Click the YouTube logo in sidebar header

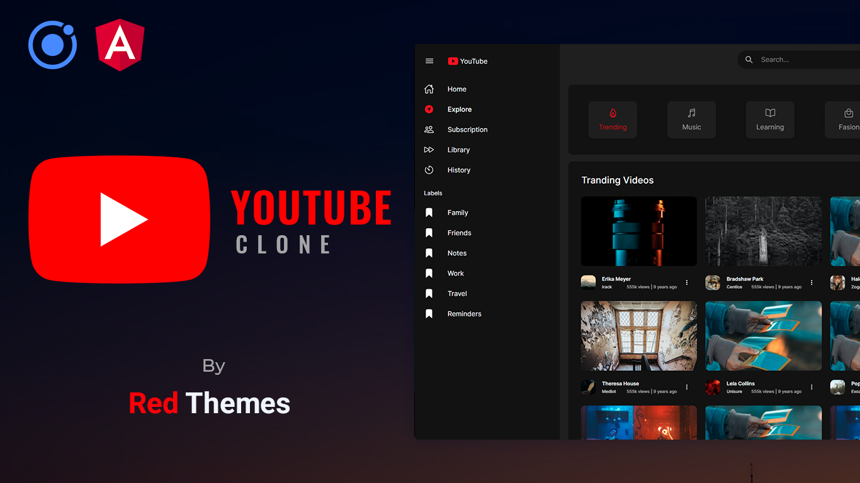pos(467,61)
